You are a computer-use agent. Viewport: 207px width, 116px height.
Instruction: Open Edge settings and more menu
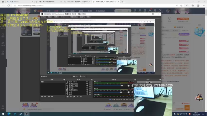(x=204, y=5)
